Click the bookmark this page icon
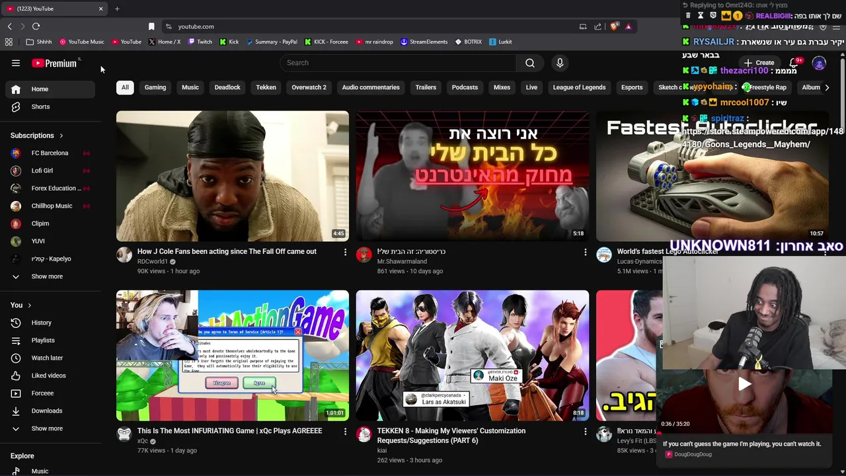 pyautogui.click(x=151, y=26)
